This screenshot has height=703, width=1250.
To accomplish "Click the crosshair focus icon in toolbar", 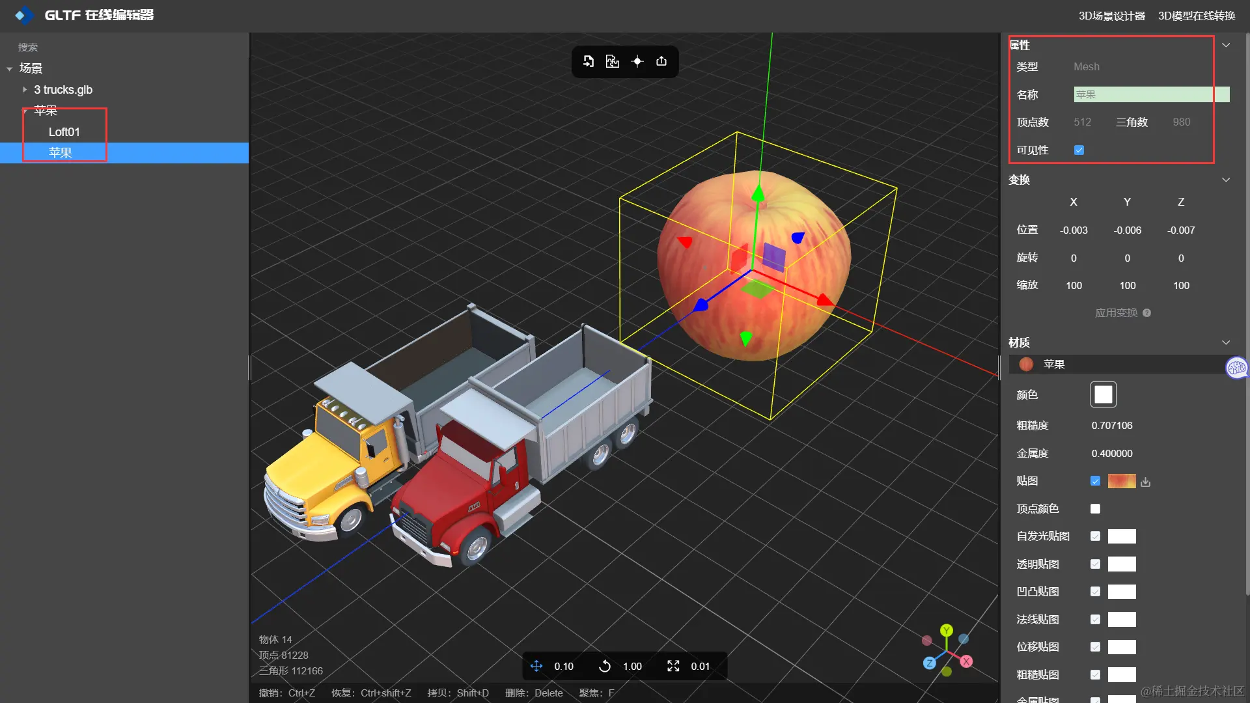I will coord(637,61).
